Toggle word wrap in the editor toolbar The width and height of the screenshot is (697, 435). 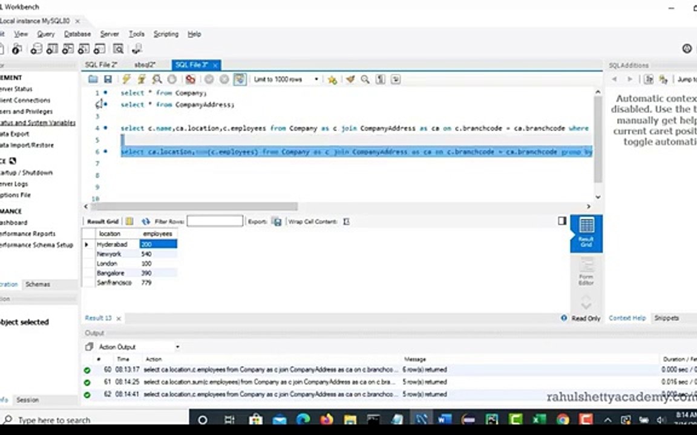(x=396, y=80)
